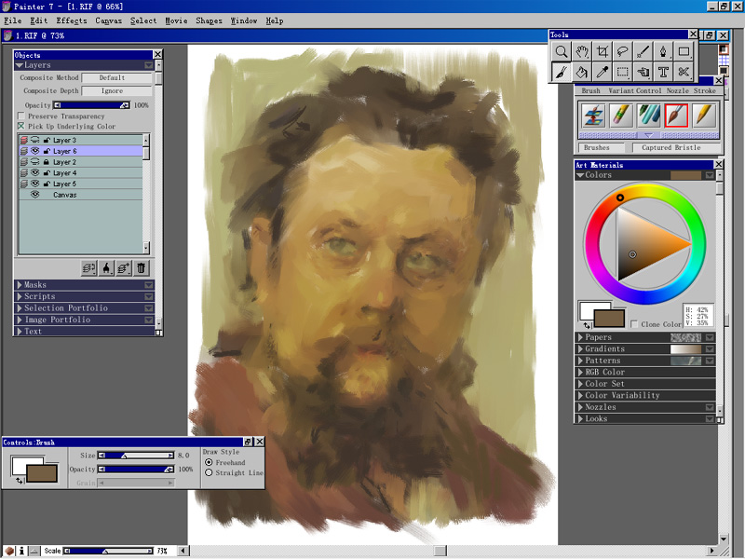Select the Layer Adjuster pointing-hand tool
This screenshot has height=559, width=745.
643,72
